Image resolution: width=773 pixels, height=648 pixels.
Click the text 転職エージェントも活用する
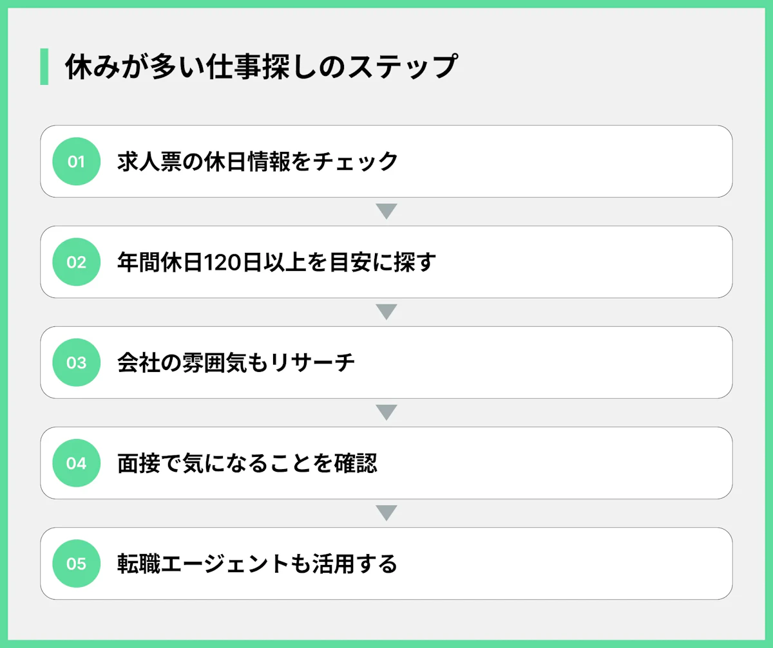(x=258, y=564)
